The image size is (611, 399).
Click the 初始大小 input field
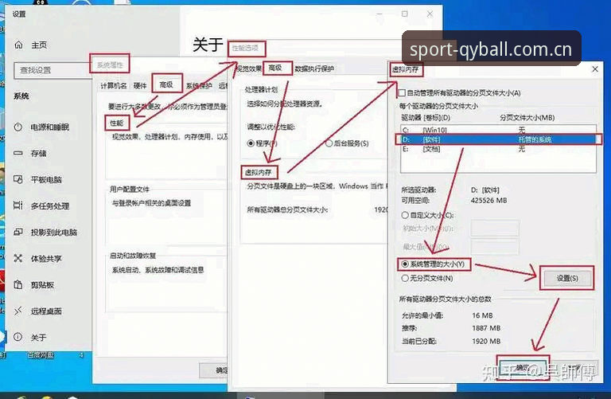tap(495, 228)
